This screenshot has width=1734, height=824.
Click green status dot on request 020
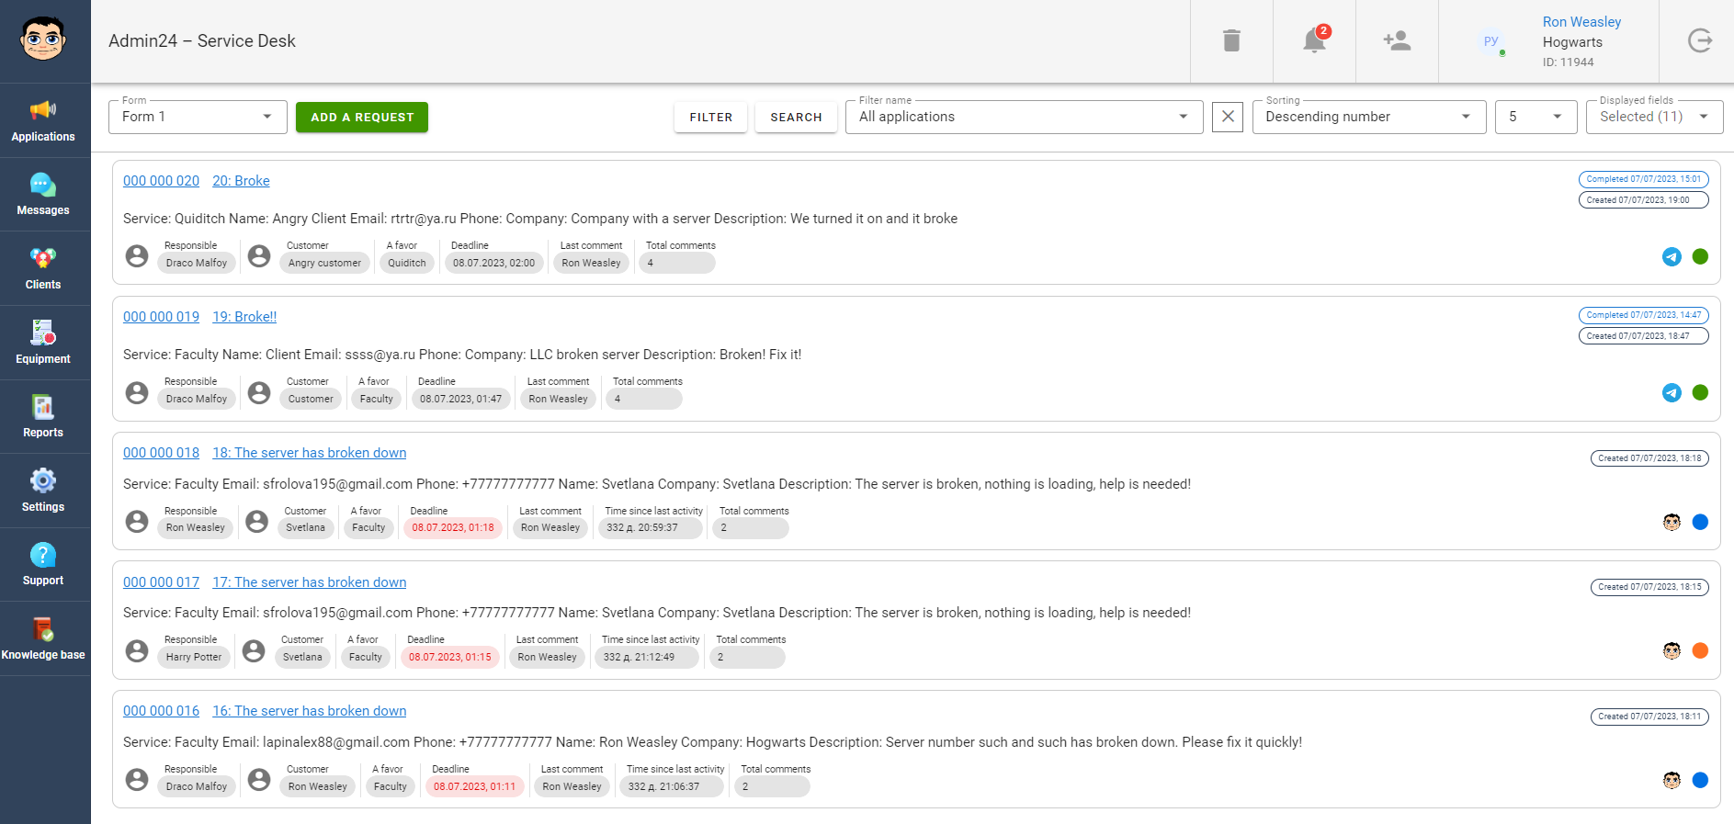click(x=1700, y=256)
